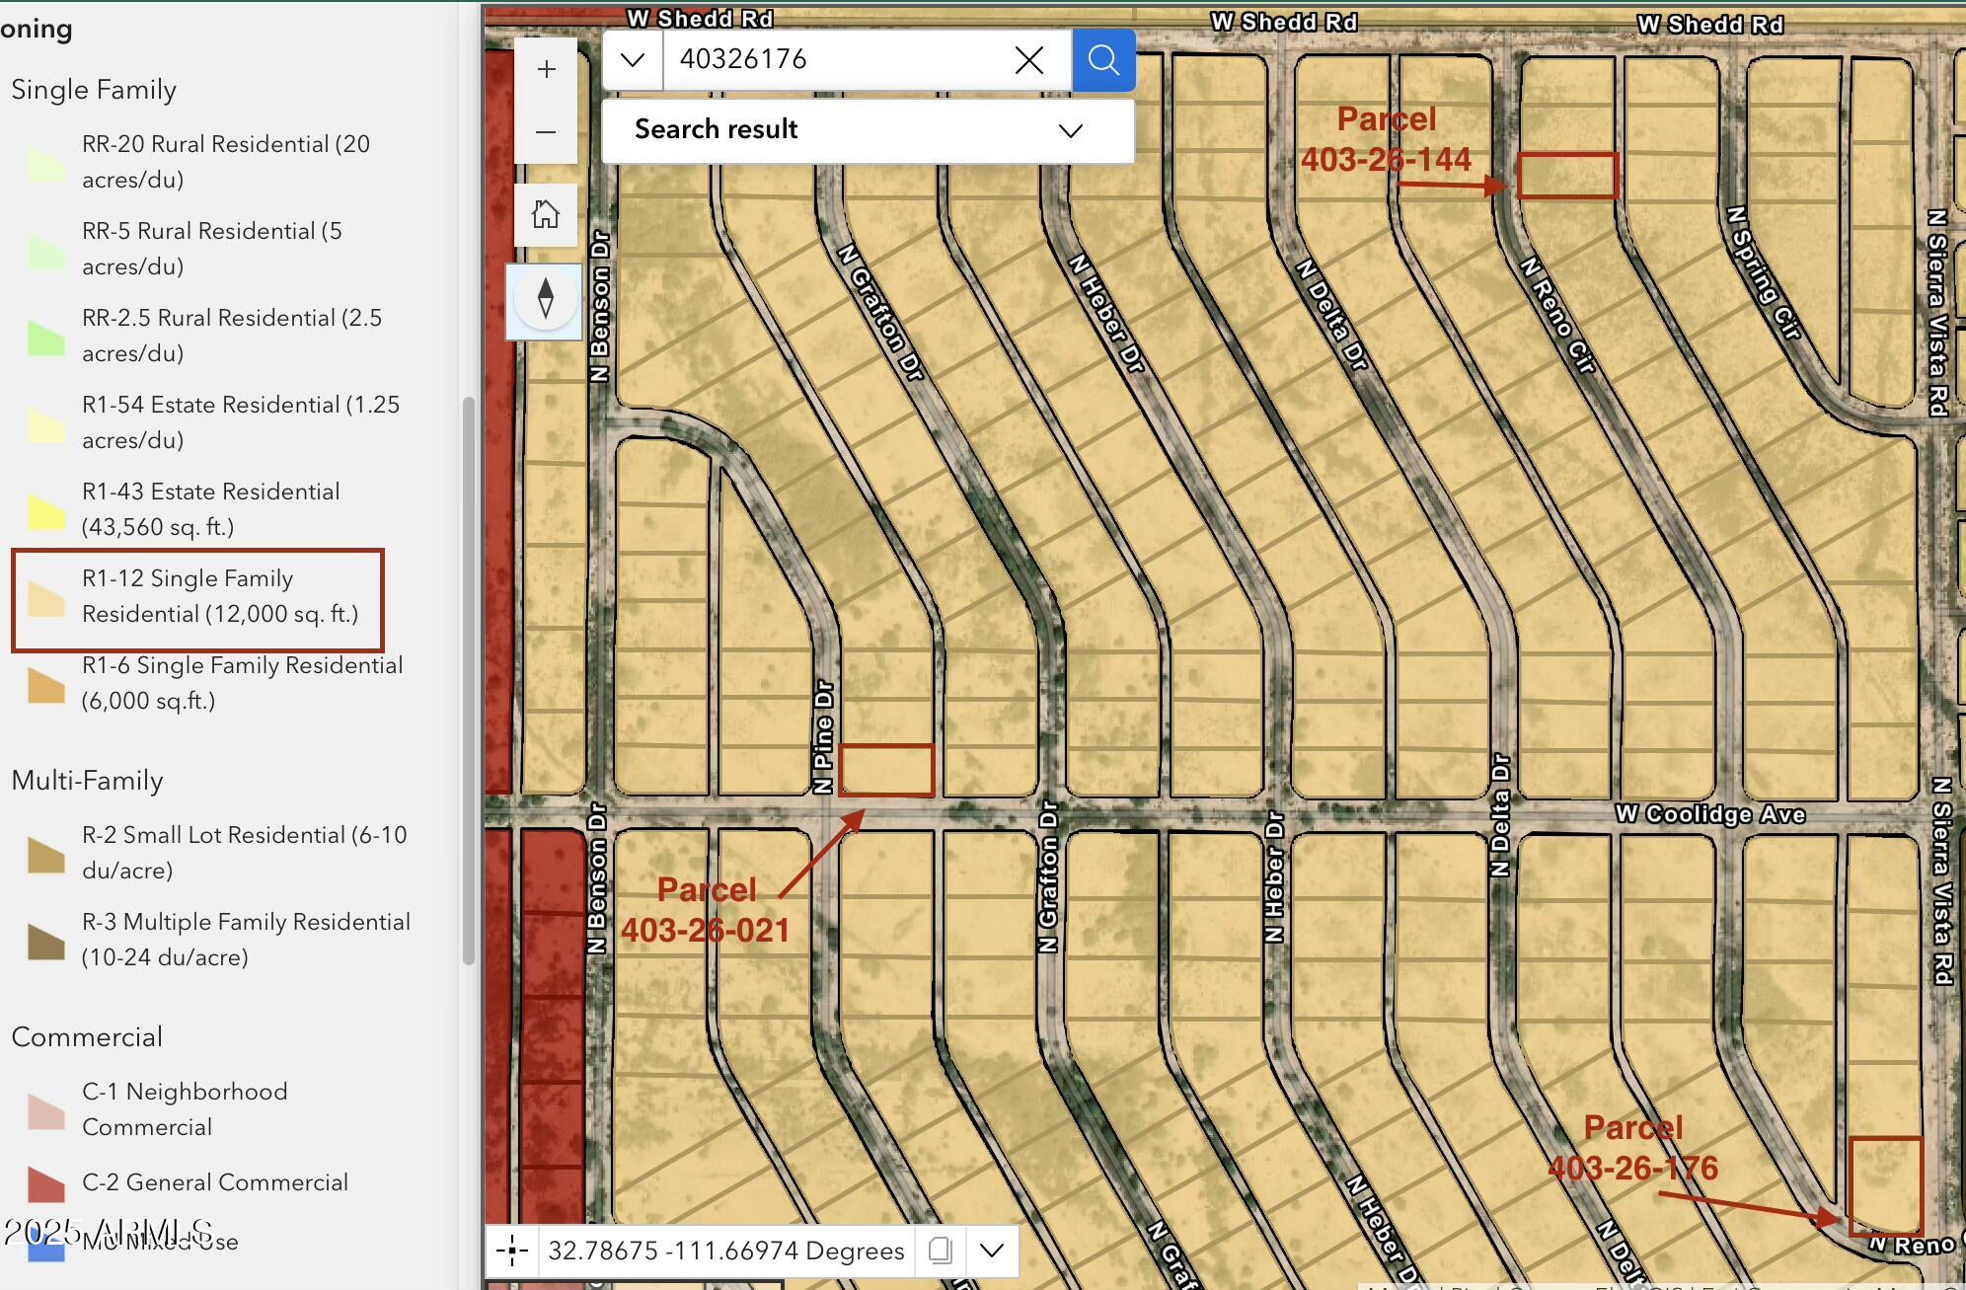Click parcel 403-26-144 outlined near W Shedd Rd

tap(1567, 175)
